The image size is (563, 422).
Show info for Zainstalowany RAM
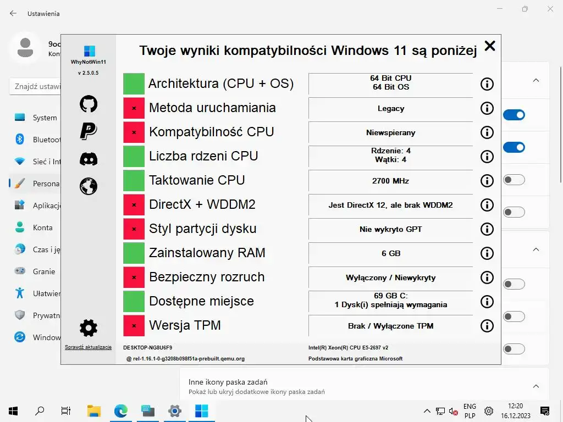[487, 253]
